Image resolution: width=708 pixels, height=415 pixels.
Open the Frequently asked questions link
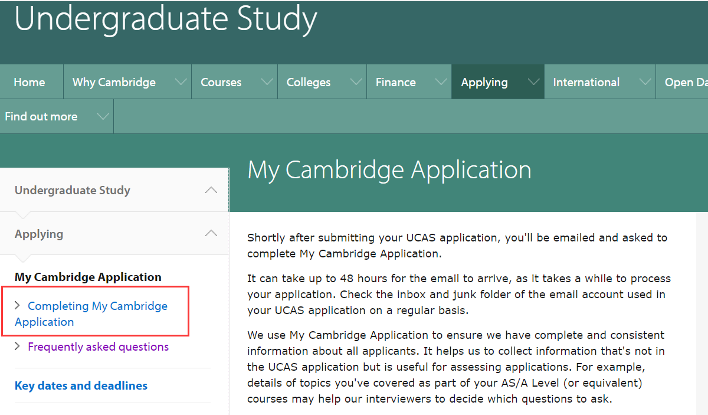click(98, 347)
